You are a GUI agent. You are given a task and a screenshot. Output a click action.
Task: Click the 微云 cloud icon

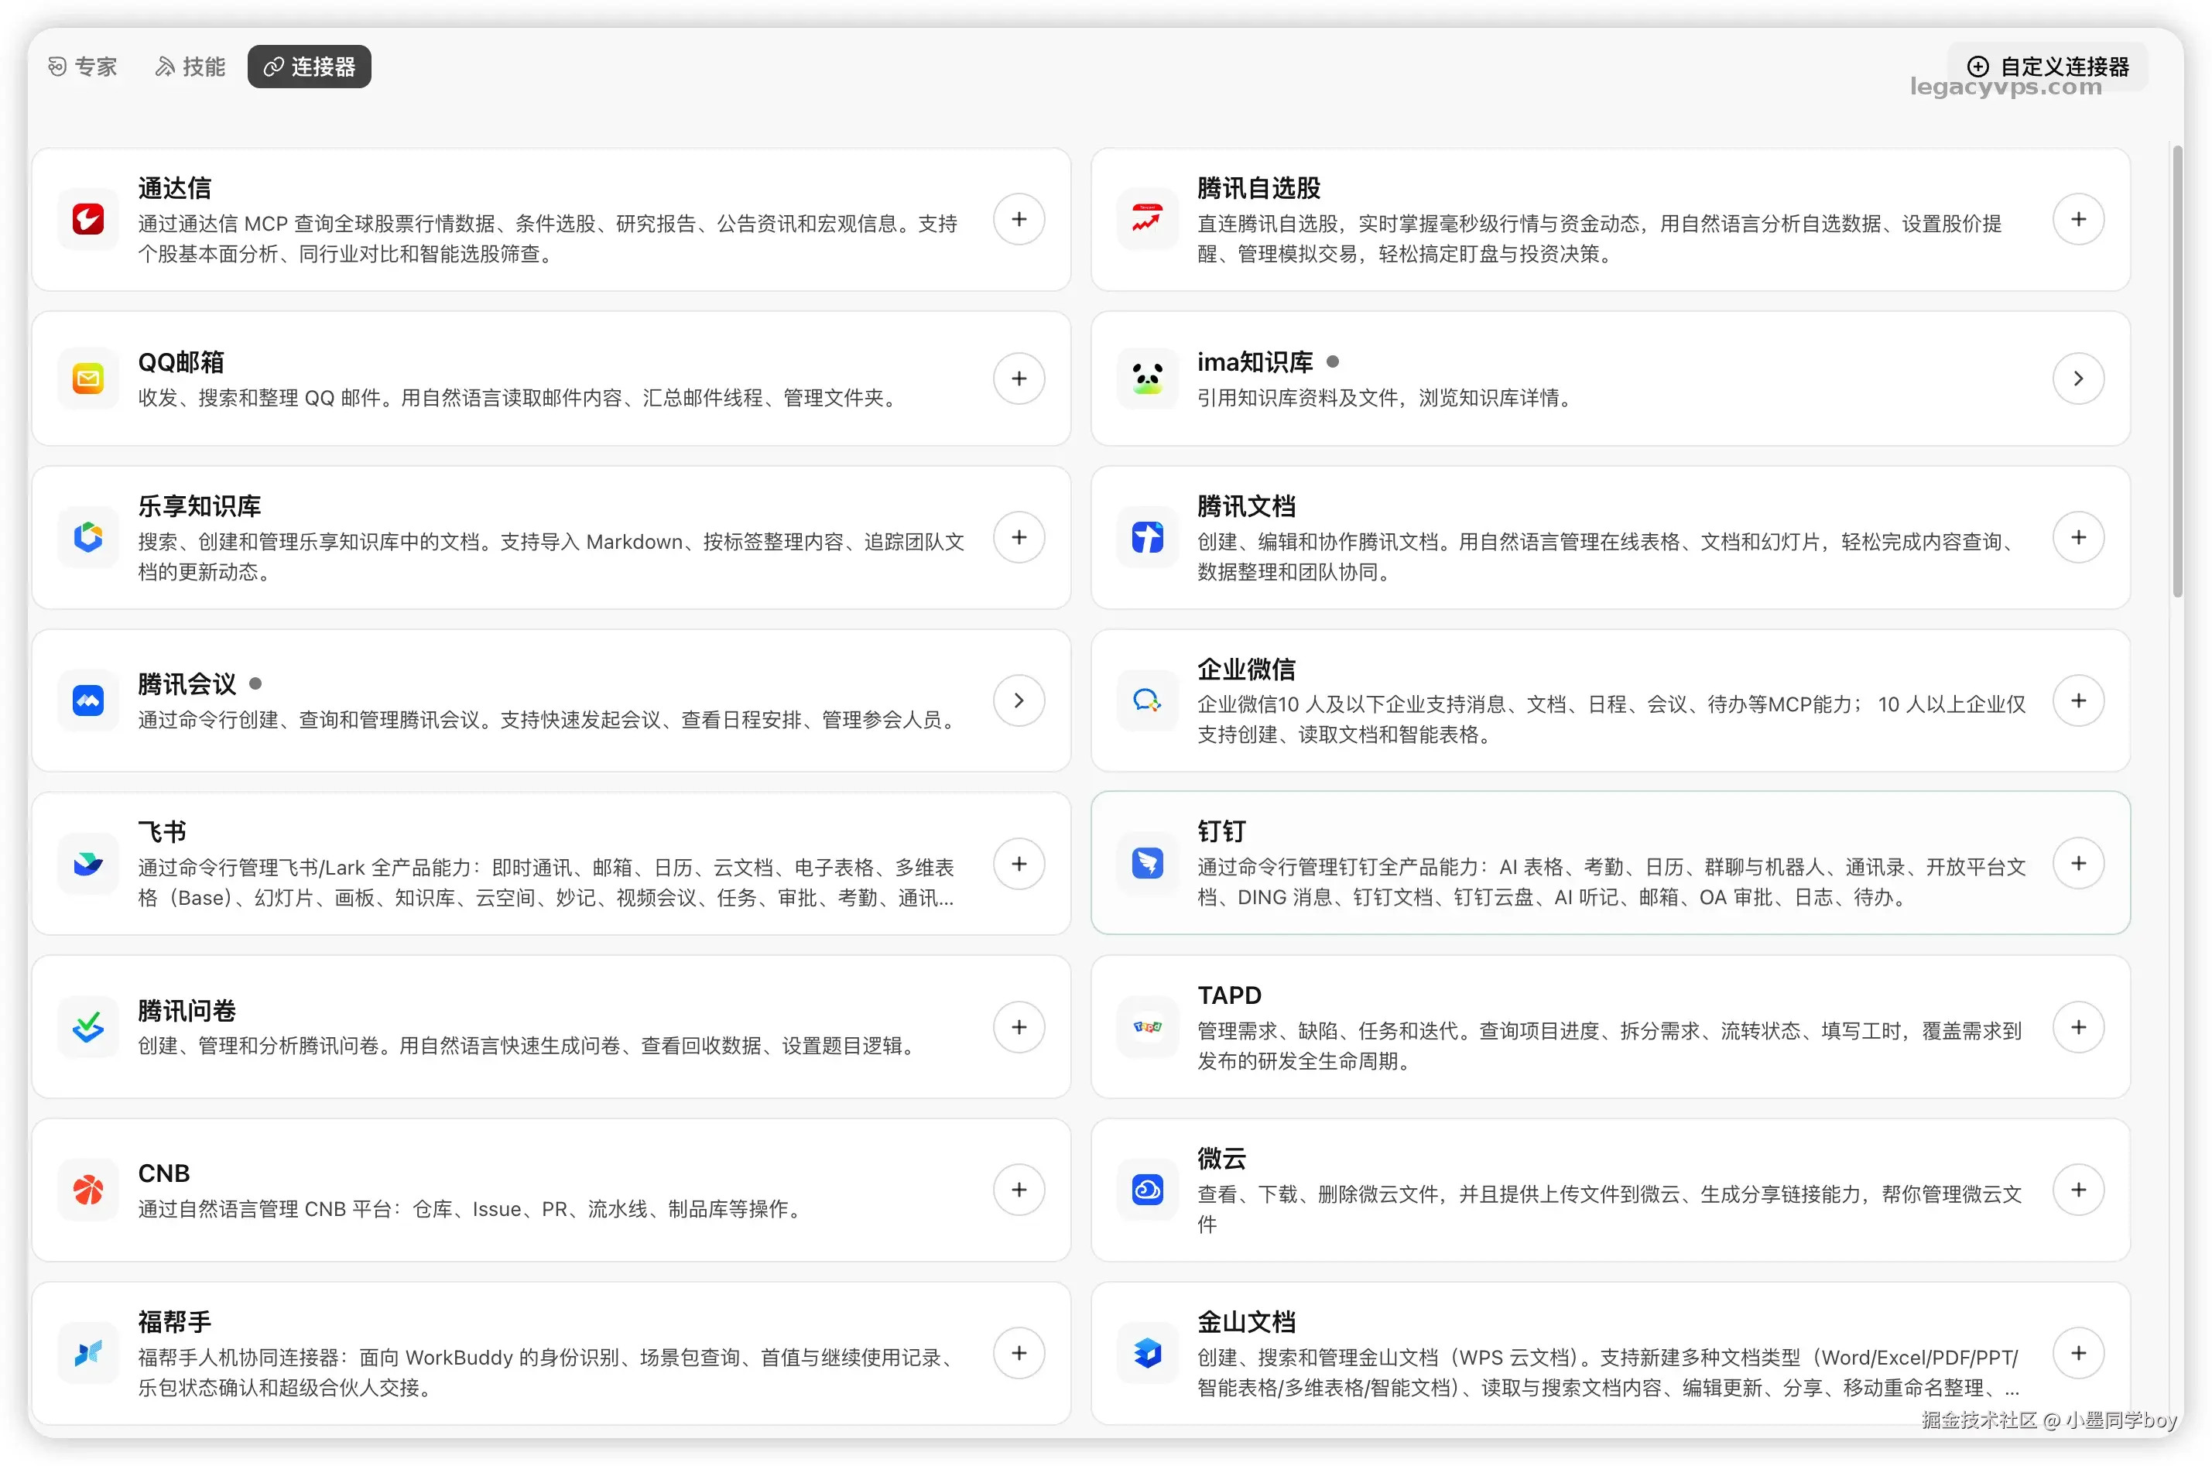click(x=1148, y=1190)
